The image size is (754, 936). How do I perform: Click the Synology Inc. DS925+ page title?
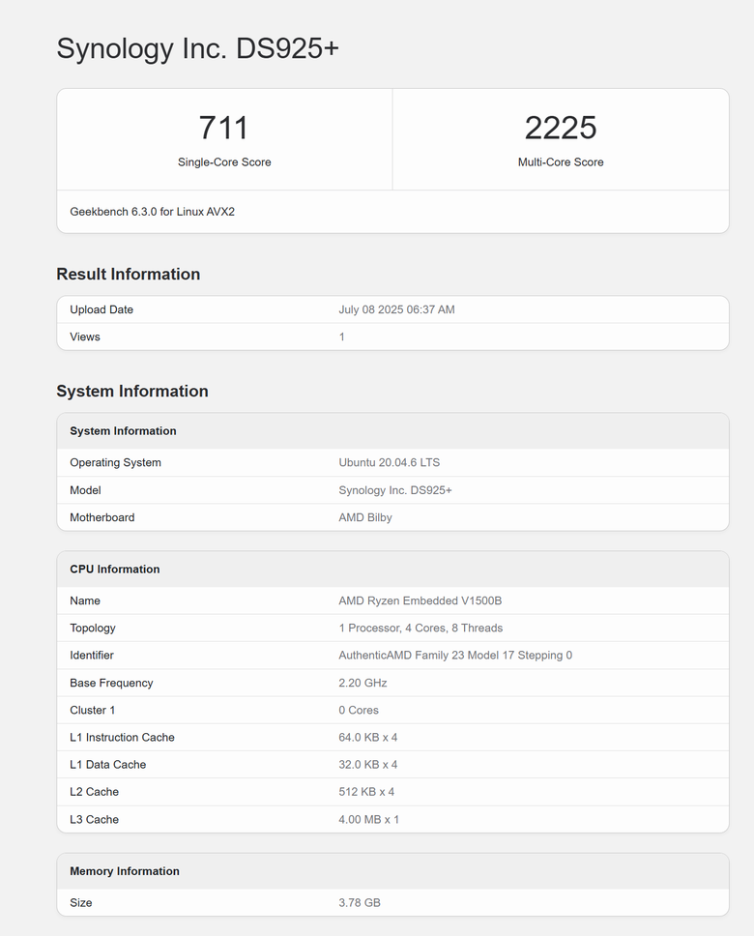197,48
